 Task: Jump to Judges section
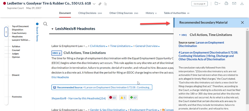(15, 54)
